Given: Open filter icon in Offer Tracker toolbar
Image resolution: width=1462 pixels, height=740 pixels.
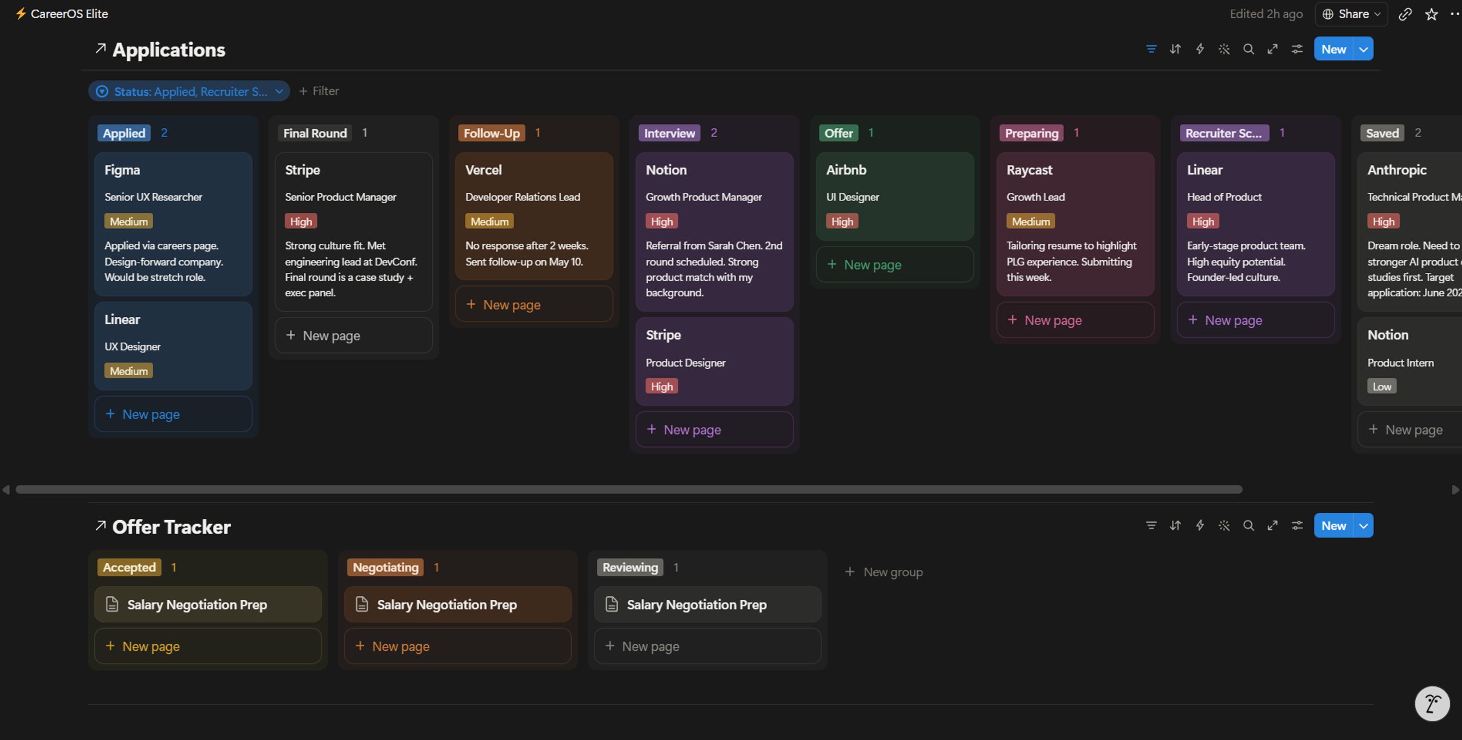Looking at the screenshot, I should pos(1151,525).
